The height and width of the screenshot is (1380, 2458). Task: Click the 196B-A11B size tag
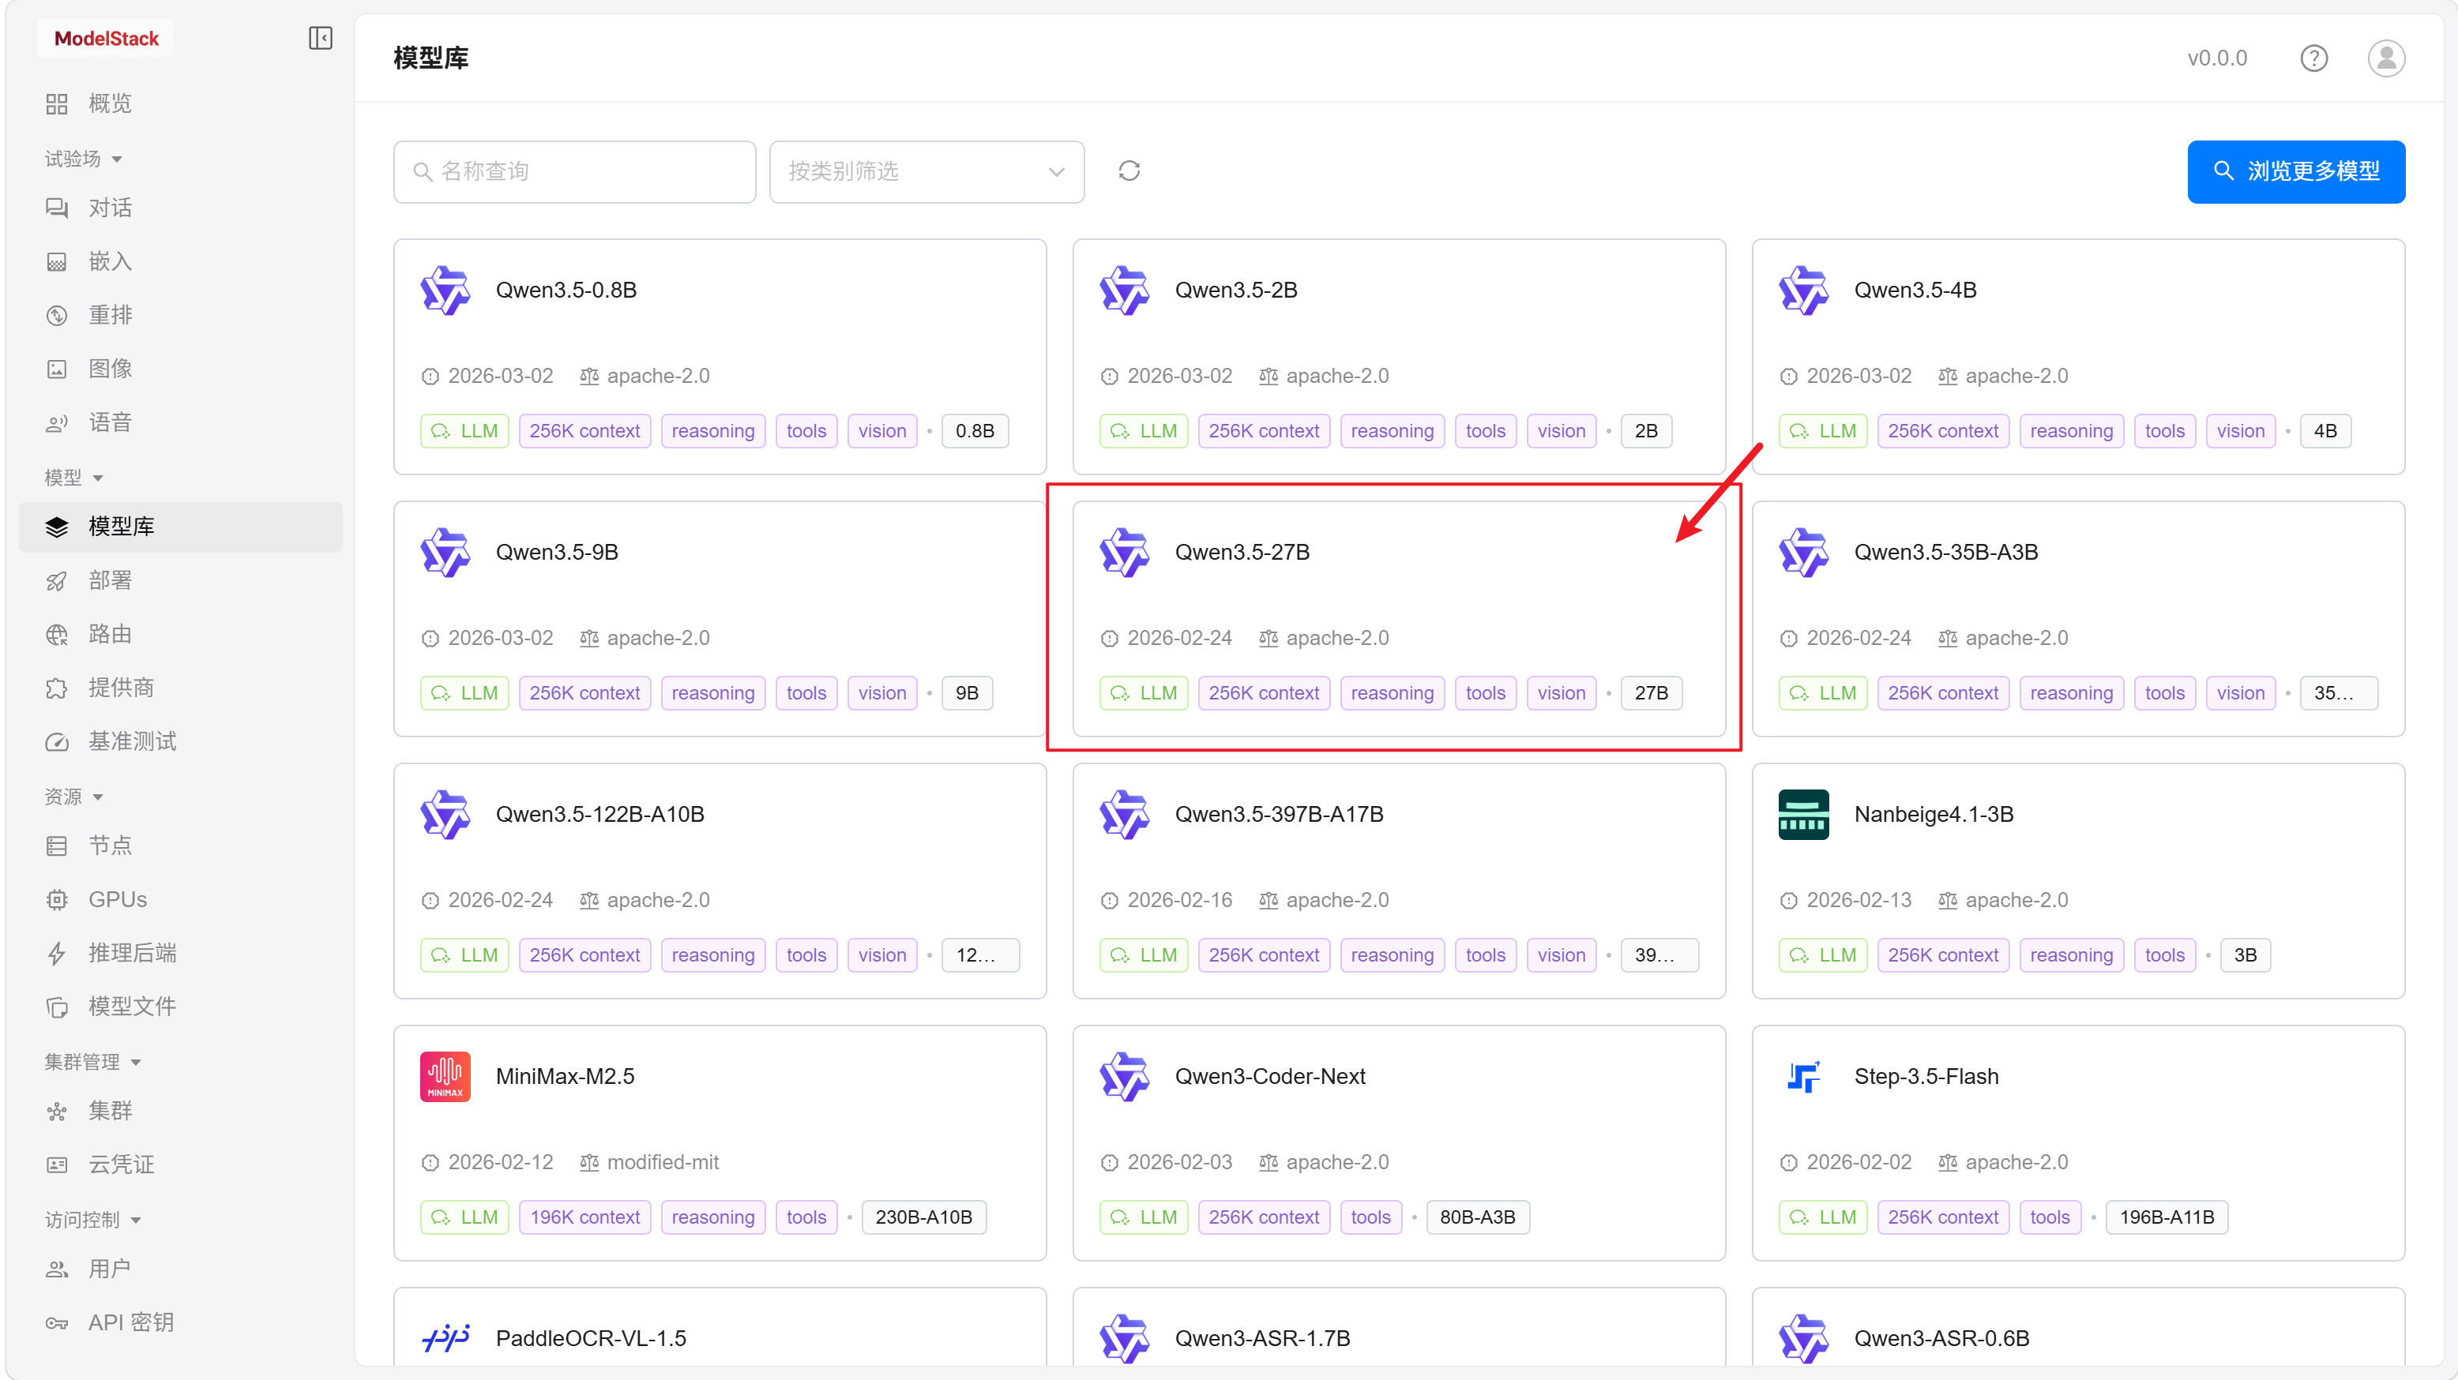tap(2166, 1217)
